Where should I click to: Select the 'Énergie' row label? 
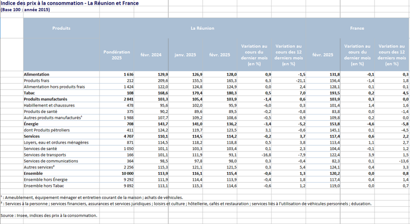[31, 124]
